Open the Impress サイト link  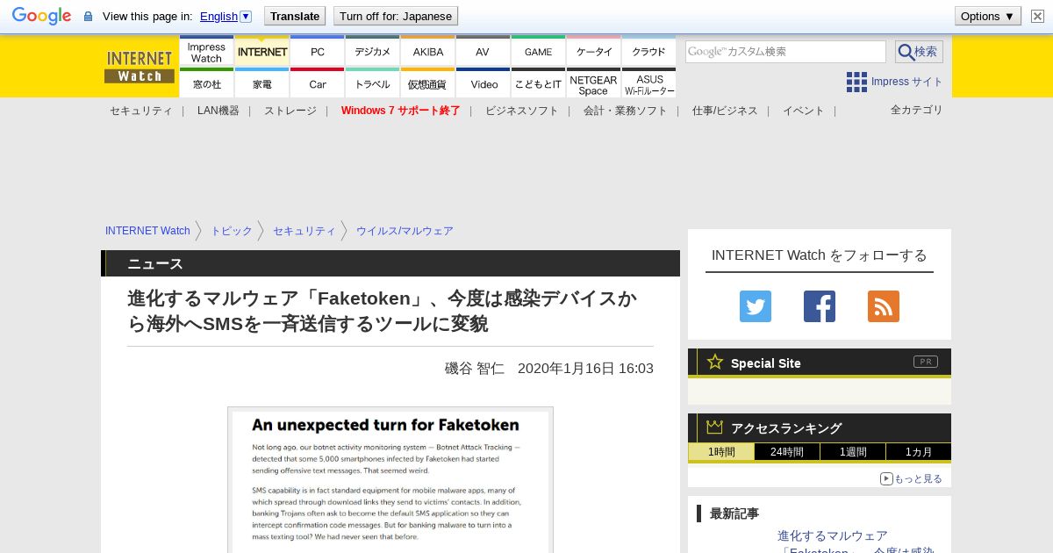(x=907, y=82)
